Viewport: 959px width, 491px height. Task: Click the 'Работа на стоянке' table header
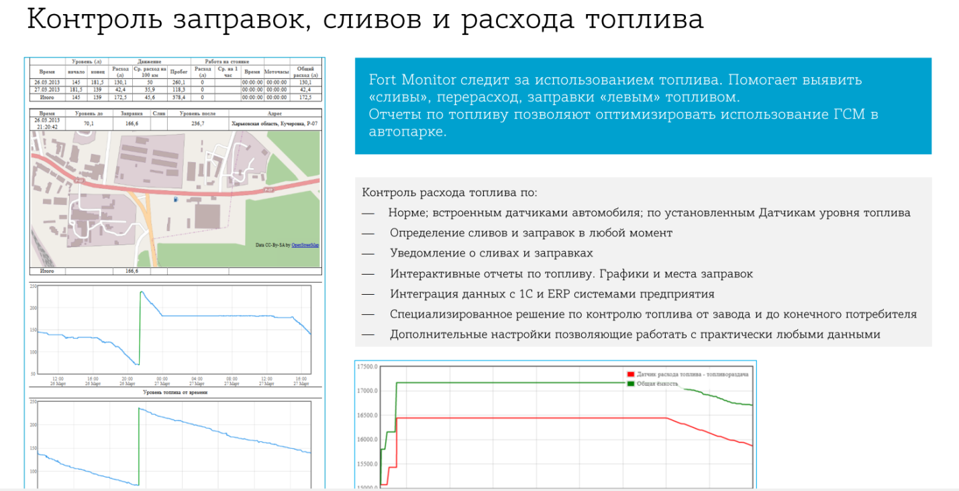(x=228, y=62)
